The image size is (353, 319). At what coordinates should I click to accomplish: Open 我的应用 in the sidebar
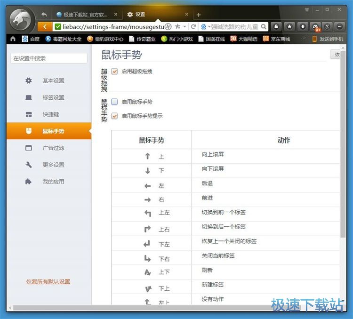[49, 182]
